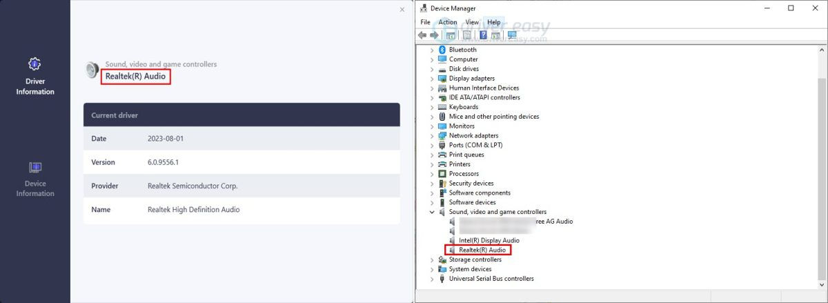Select the System devices label
This screenshot has height=303, width=828.
[x=470, y=269]
